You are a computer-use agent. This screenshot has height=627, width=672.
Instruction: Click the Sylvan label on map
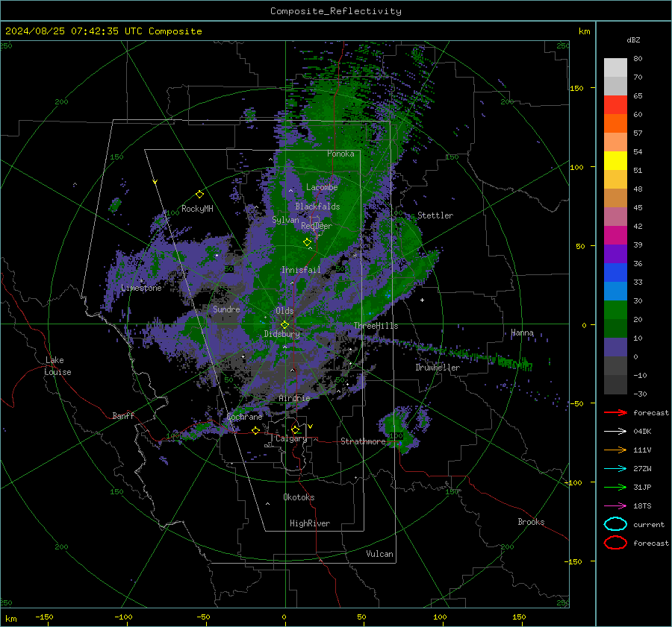click(x=285, y=220)
